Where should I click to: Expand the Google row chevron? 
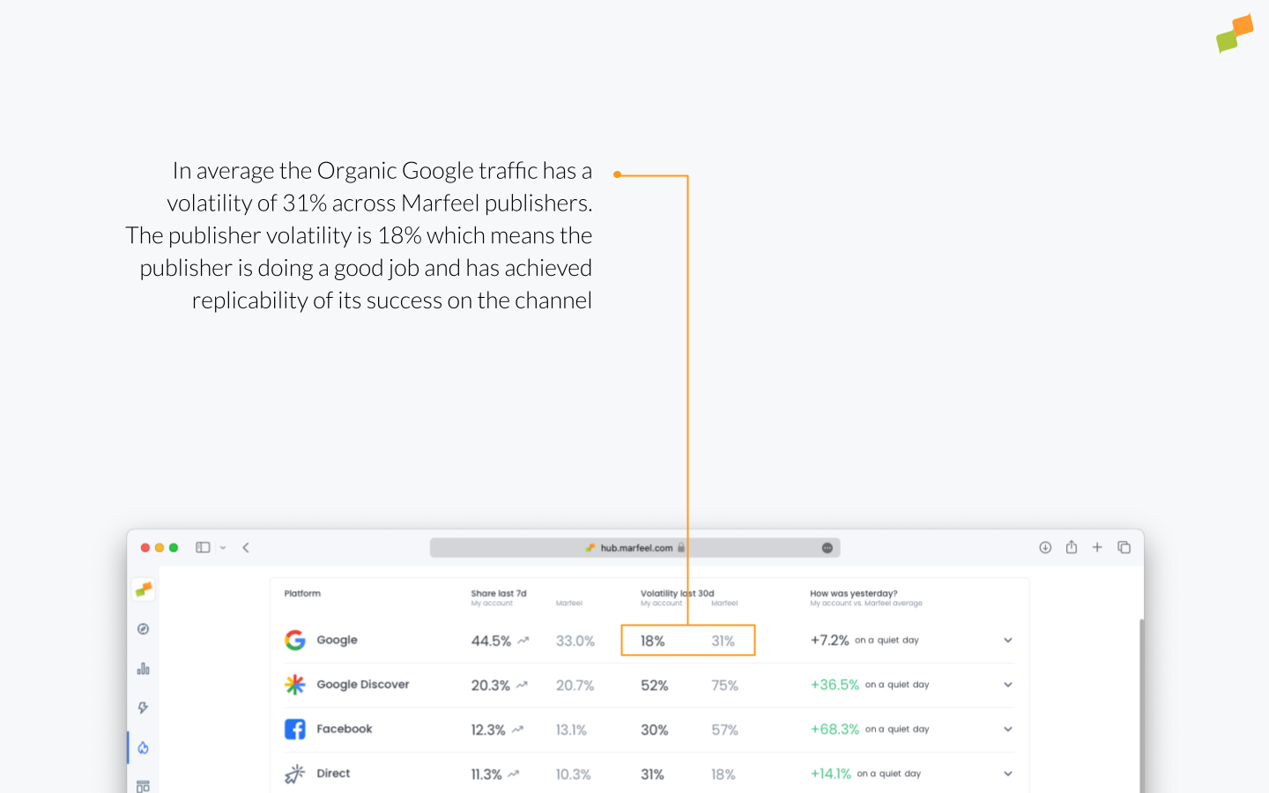point(1008,641)
